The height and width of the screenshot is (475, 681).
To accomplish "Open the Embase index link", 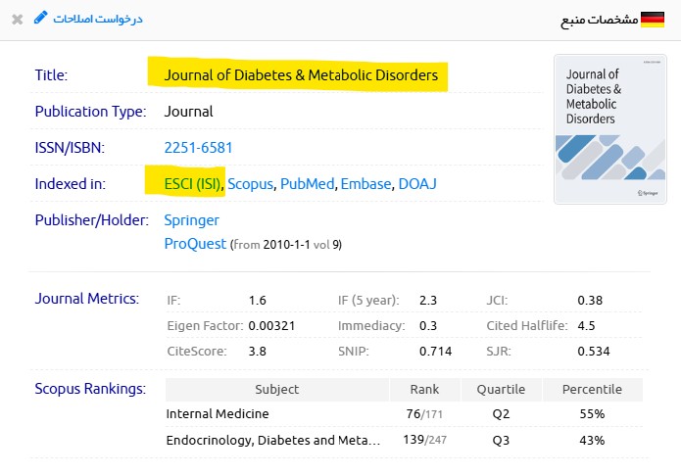I will 366,183.
